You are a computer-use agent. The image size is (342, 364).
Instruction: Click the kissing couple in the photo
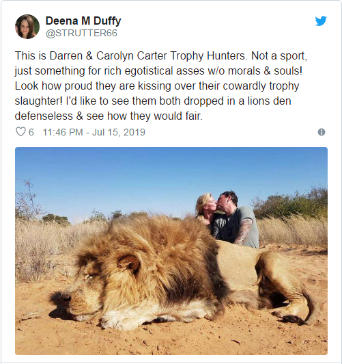tap(227, 220)
